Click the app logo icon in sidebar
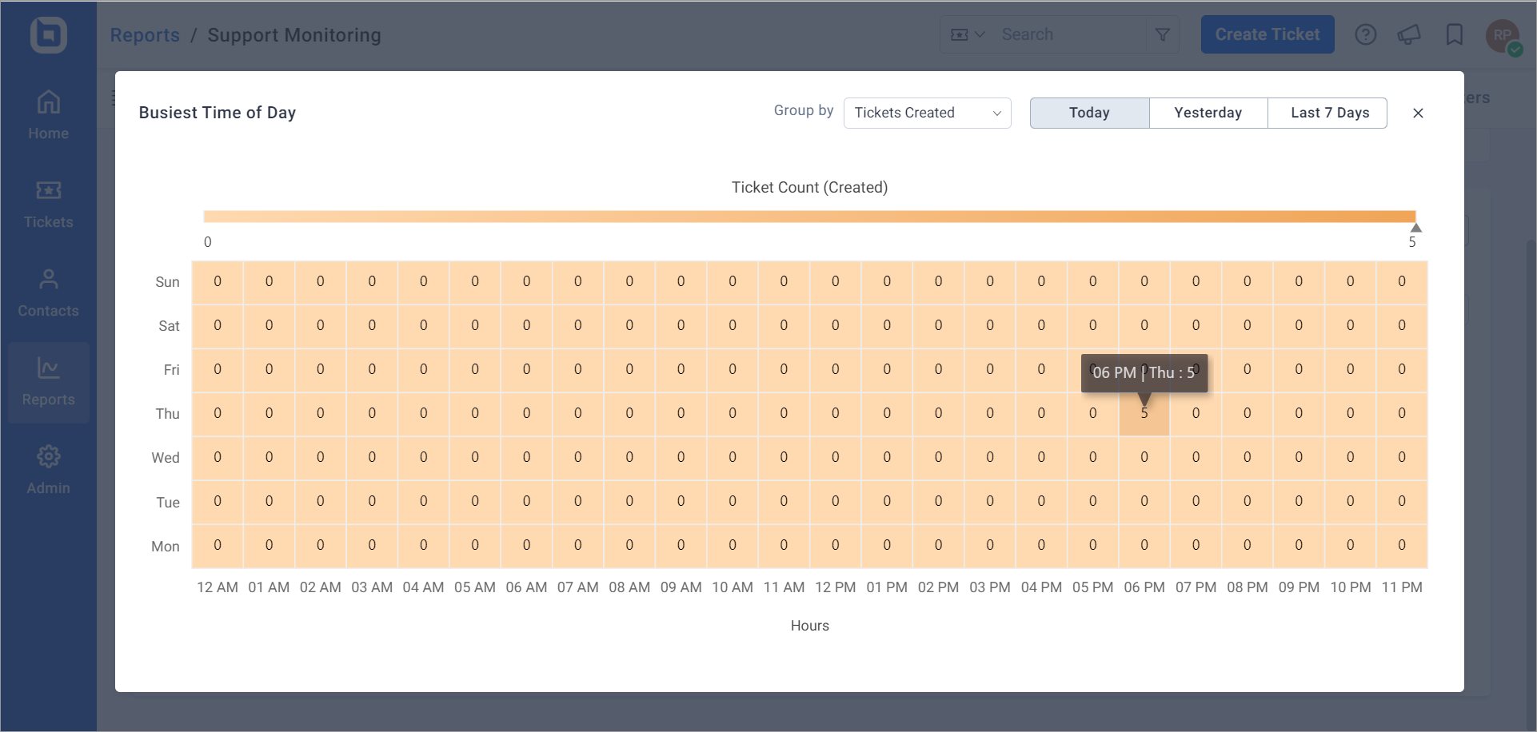This screenshot has width=1537, height=732. [48, 34]
